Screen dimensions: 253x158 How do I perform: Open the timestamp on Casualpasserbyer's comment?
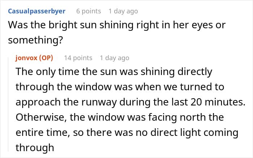pyautogui.click(x=123, y=11)
